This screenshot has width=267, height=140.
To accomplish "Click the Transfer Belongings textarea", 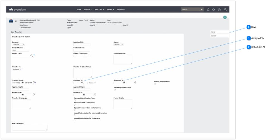I will [22, 104].
